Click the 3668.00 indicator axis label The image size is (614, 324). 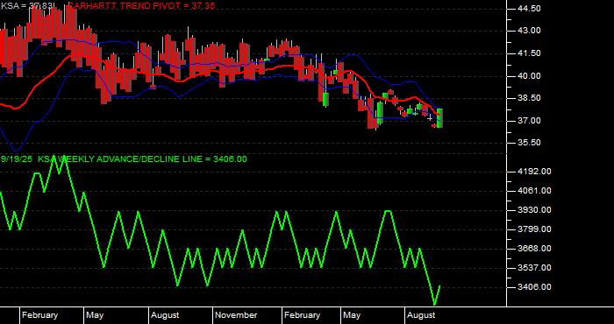point(533,248)
